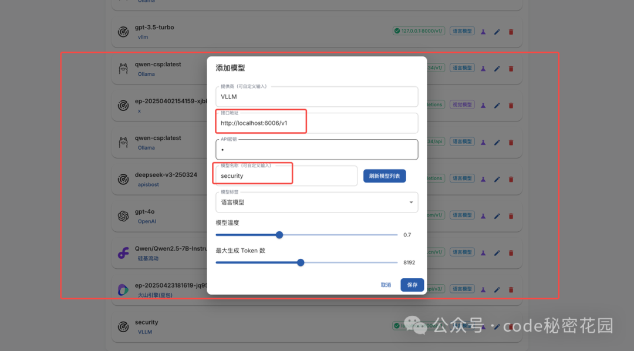Click the OpenAI logo beside gpt-4o
Image resolution: width=634 pixels, height=351 pixels.
point(123,216)
